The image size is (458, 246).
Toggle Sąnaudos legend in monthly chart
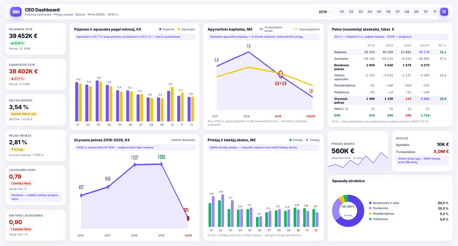[x=186, y=29]
